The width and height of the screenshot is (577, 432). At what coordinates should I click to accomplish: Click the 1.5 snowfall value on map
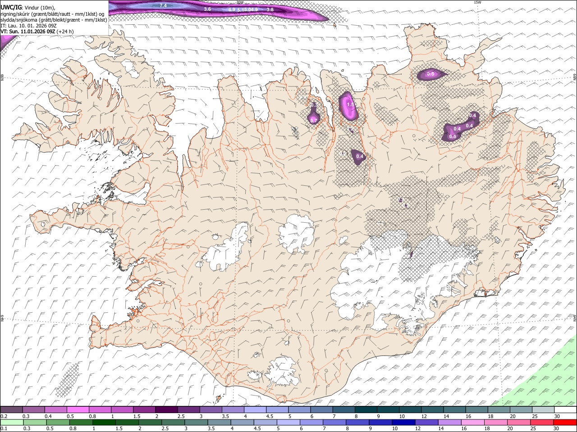(x=350, y=105)
